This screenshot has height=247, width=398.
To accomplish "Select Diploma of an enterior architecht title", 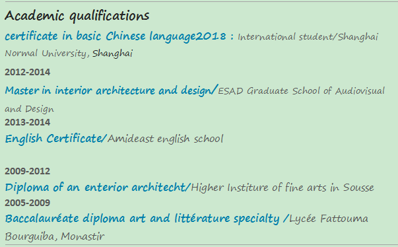I will tap(96, 188).
